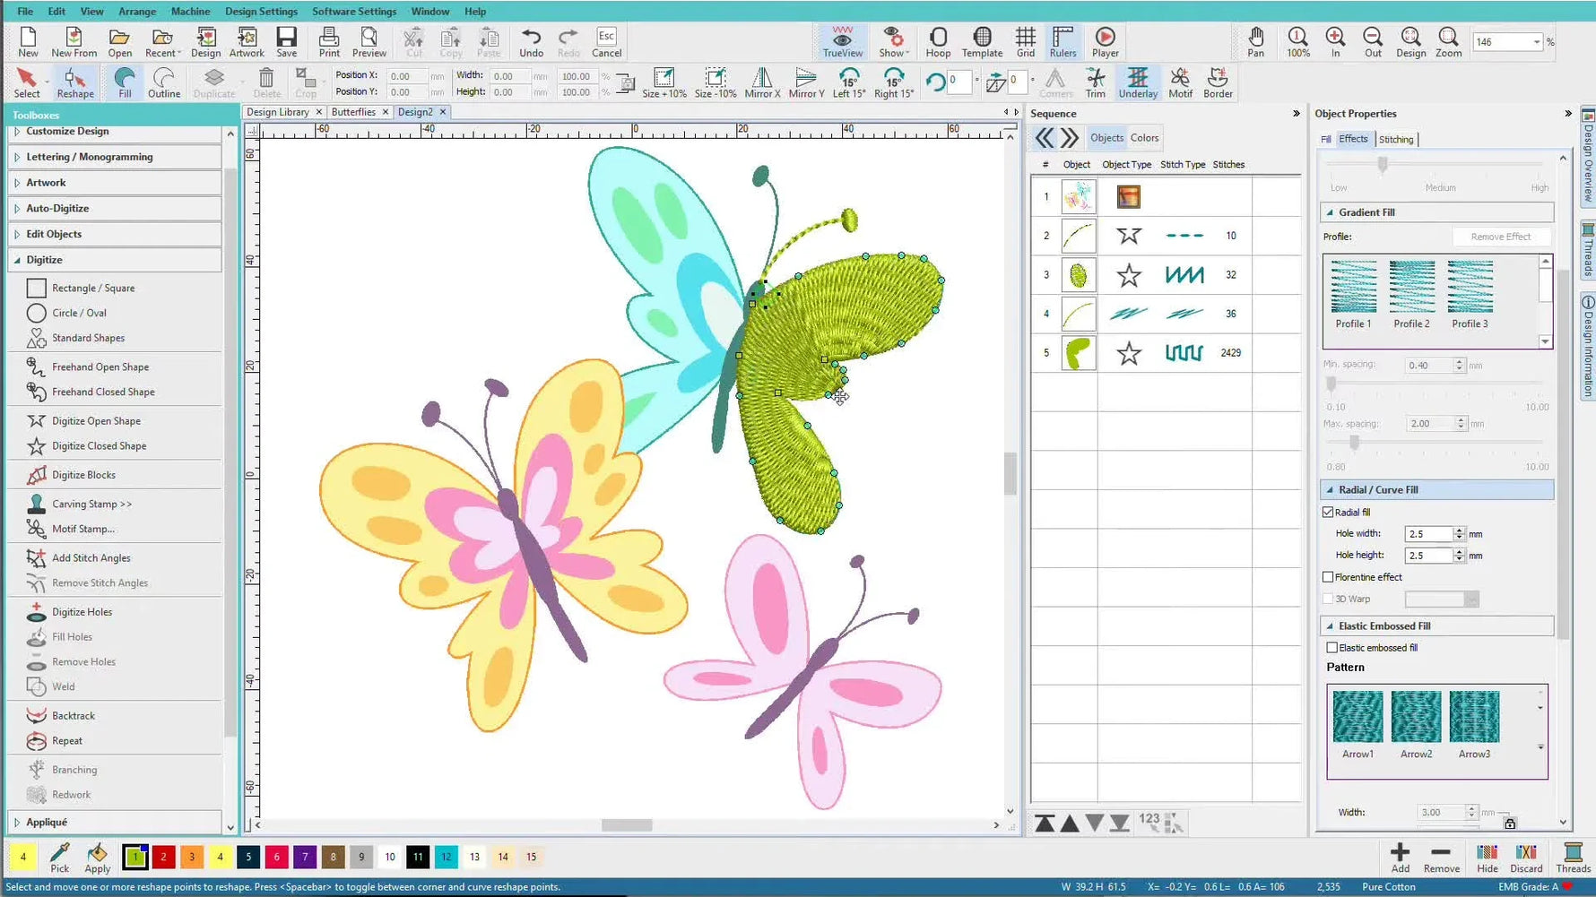Viewport: 1596px width, 897px height.
Task: Open the Design Settings menu
Action: [261, 12]
